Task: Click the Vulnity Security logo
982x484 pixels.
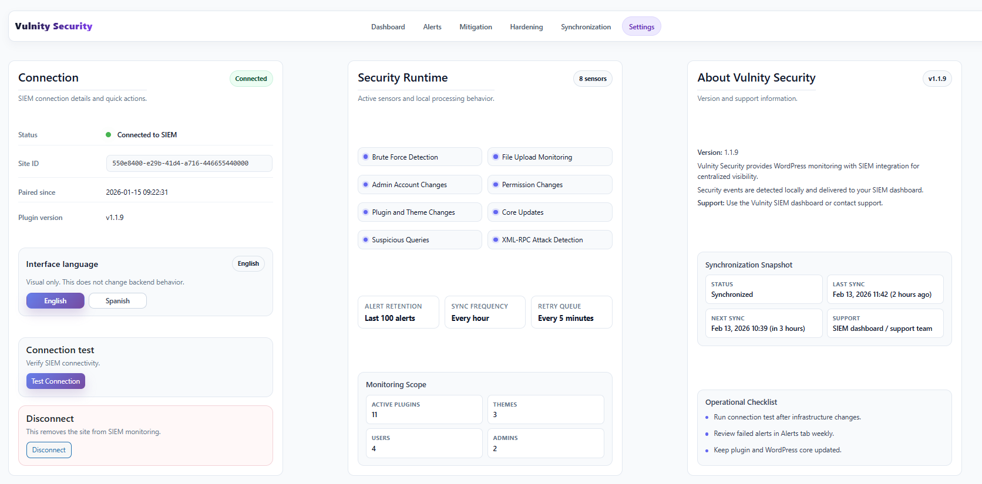Action: point(53,26)
